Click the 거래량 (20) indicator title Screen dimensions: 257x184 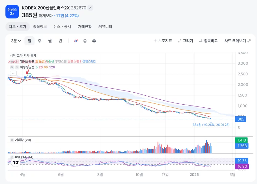23,140
